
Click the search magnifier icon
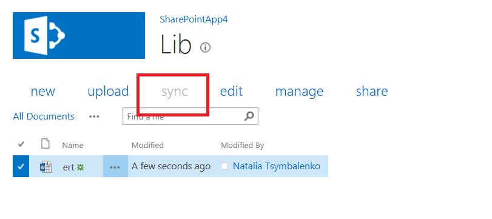(x=249, y=116)
